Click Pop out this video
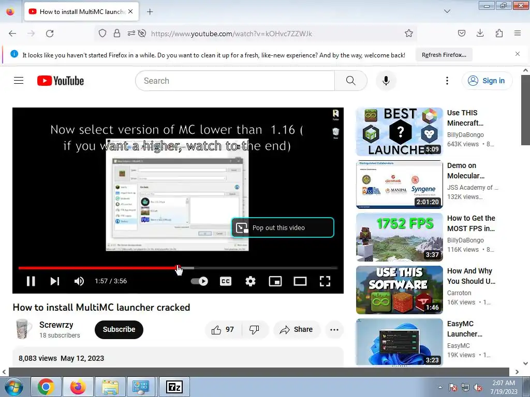The width and height of the screenshot is (530, 397). (x=283, y=227)
